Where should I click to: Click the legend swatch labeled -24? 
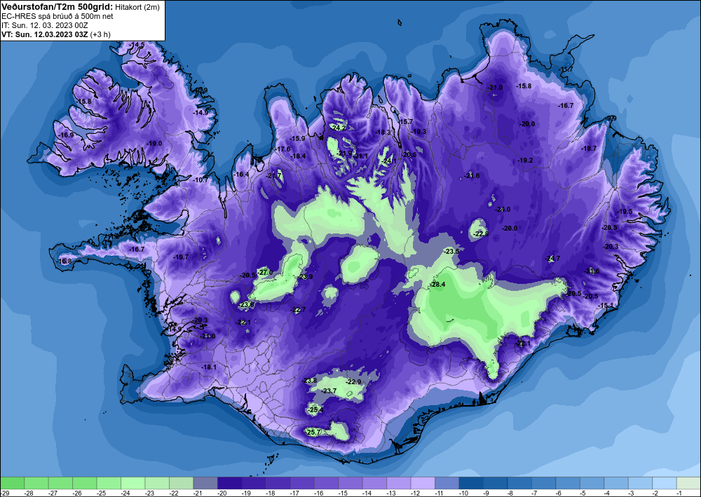click(x=132, y=483)
